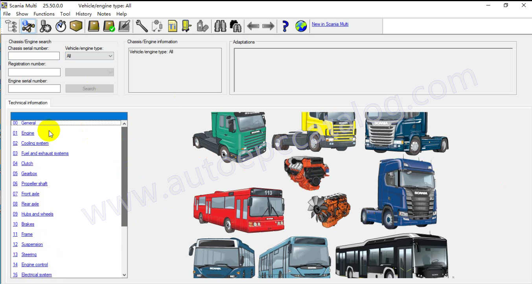Click the Scania Multi title bar icon
The width and height of the screenshot is (532, 284).
point(4,5)
